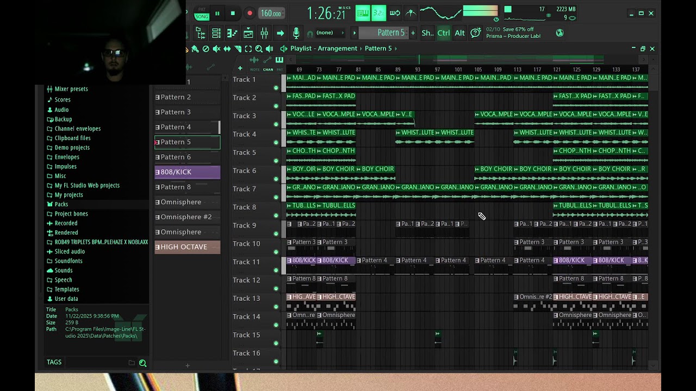Open Playlist - Arrangement breadcrumb menu

[324, 48]
